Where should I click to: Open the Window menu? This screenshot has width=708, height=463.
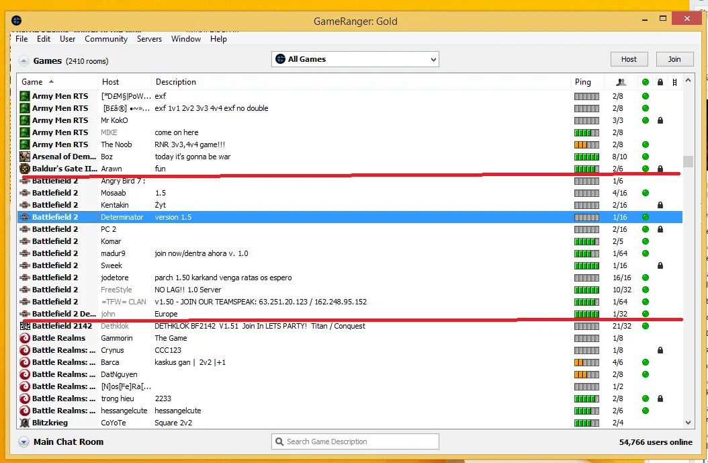186,39
